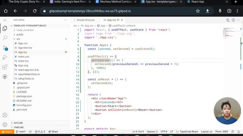This screenshot has height=136, width=243.
Task: Open a new browser tab
Action: pos(235,2)
